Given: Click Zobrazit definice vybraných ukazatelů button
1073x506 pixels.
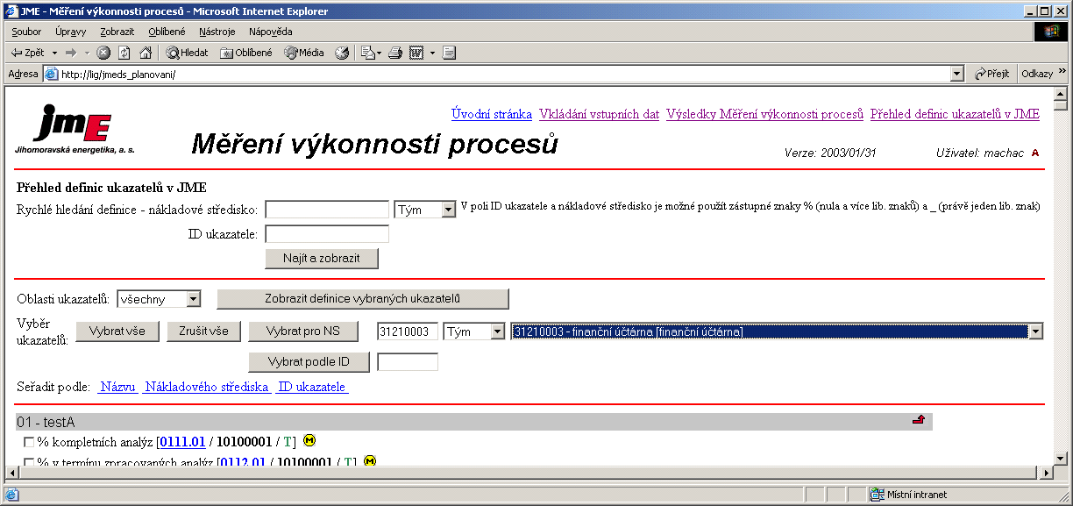Looking at the screenshot, I should [x=363, y=299].
